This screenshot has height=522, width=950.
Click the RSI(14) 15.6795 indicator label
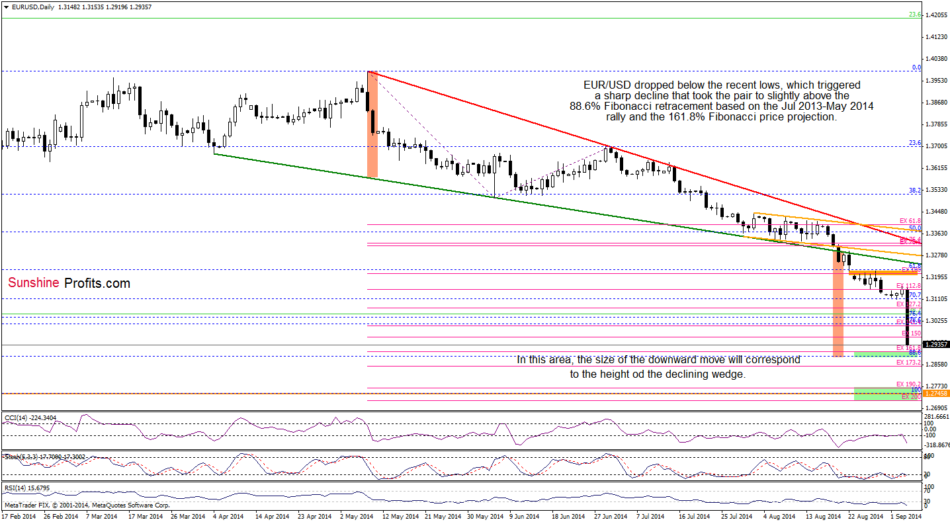tap(27, 488)
